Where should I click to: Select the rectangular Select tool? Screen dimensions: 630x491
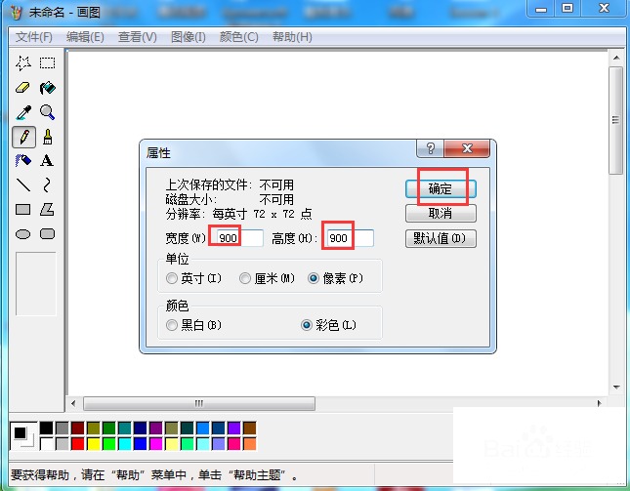click(x=47, y=63)
